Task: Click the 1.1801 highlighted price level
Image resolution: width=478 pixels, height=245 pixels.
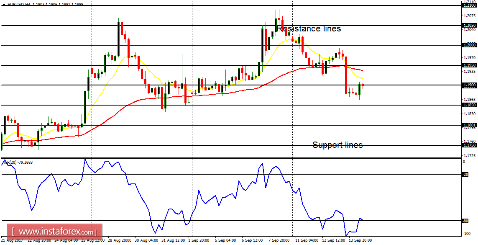Action: [x=470, y=125]
